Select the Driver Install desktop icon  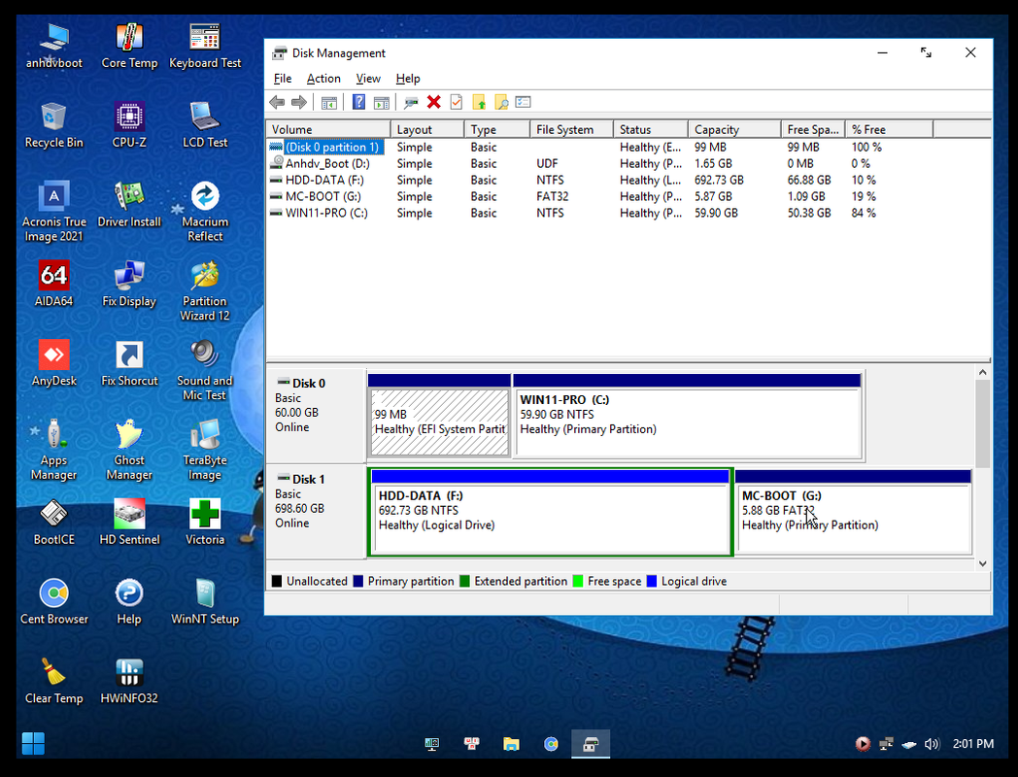129,205
